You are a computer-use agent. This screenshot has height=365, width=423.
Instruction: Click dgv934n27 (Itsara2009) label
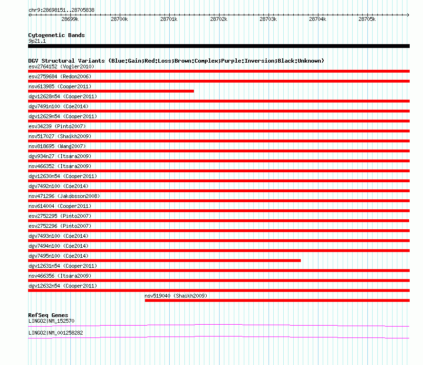(x=60, y=156)
